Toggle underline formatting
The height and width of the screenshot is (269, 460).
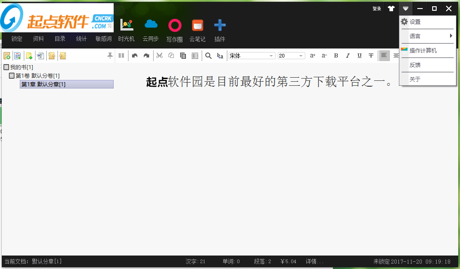click(359, 56)
